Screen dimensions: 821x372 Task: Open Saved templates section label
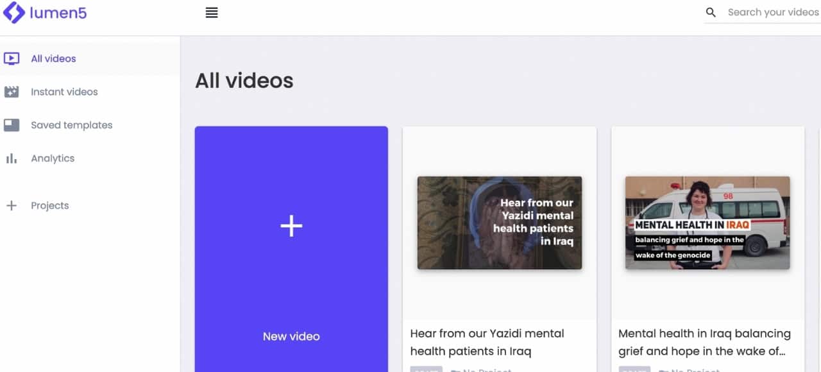[71, 125]
